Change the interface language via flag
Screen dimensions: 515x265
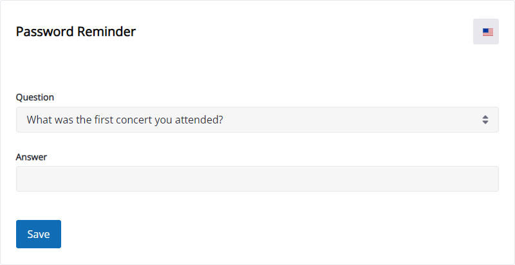[486, 32]
